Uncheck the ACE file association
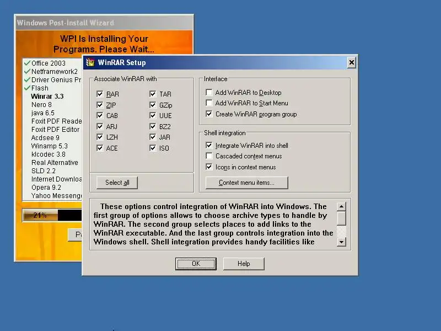The width and height of the screenshot is (441, 331). (100, 148)
